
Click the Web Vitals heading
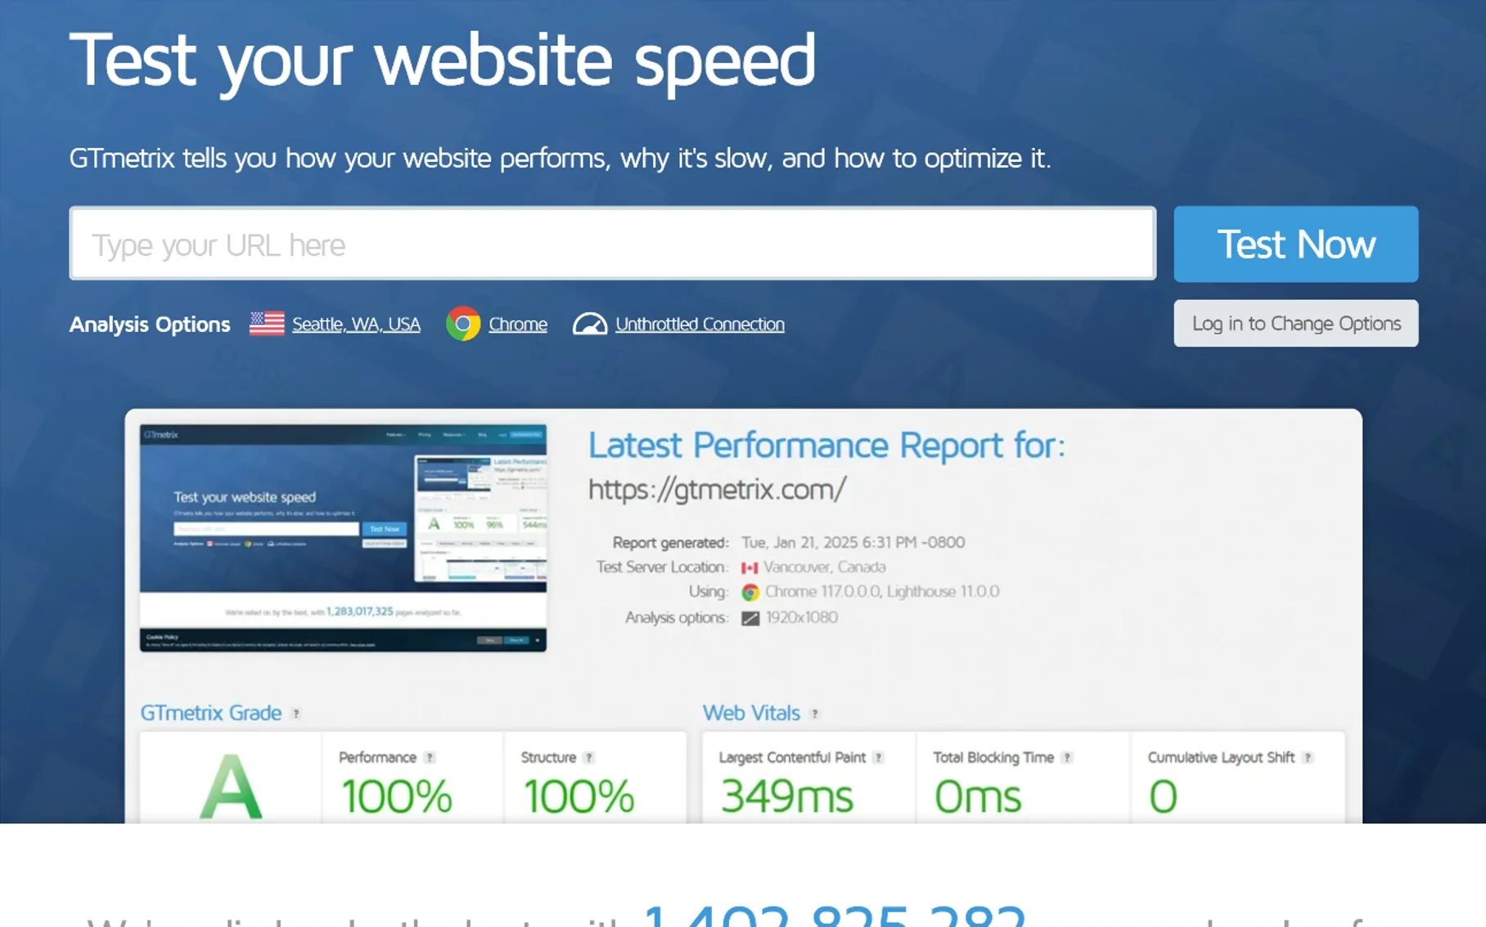[x=751, y=714]
